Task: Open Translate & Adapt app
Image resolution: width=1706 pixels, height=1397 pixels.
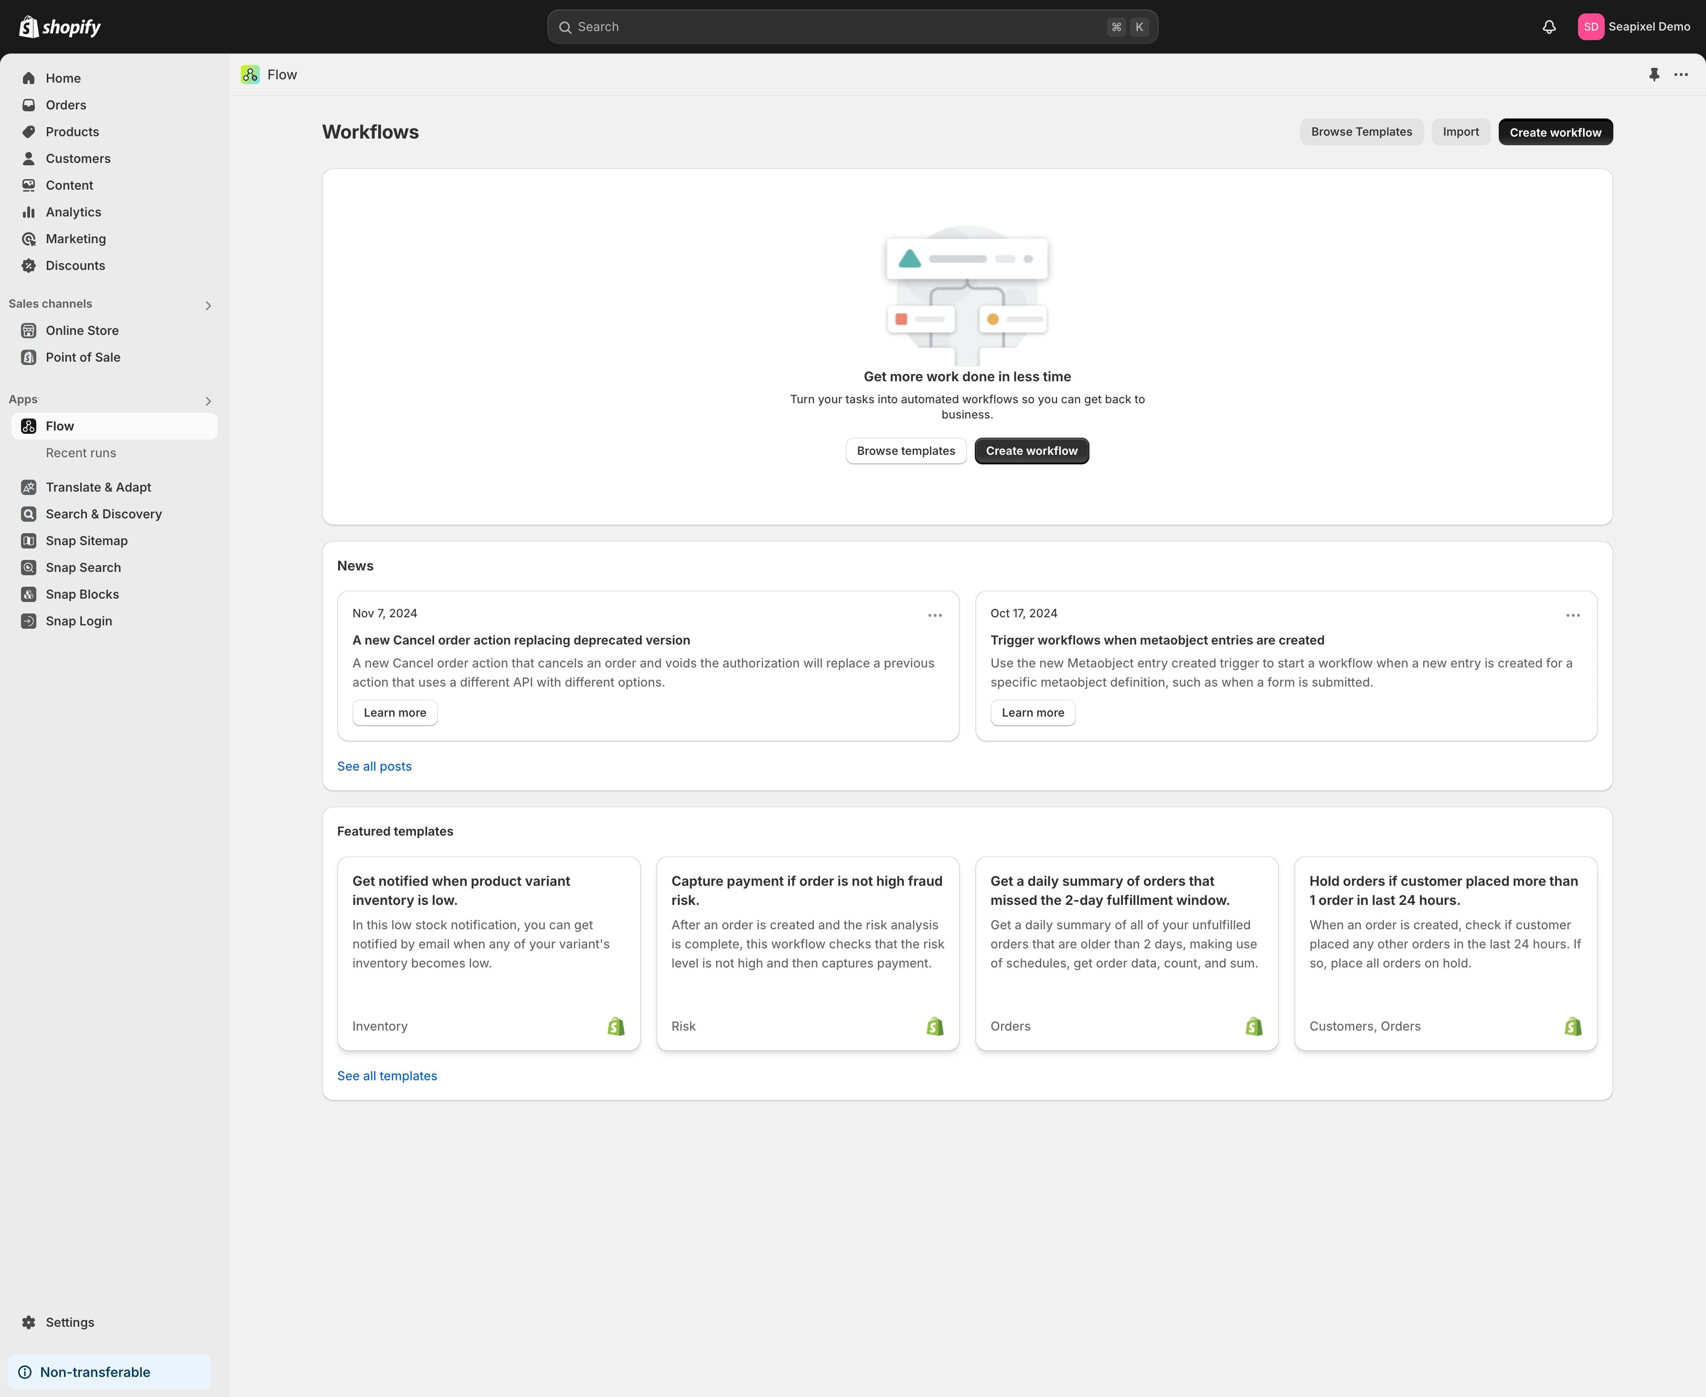Action: coord(98,487)
